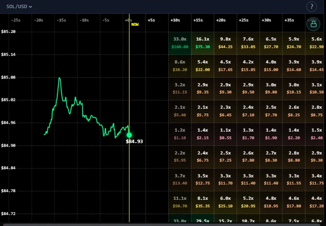Click the $84.72 price axis label
The image size is (326, 226).
pos(8,214)
